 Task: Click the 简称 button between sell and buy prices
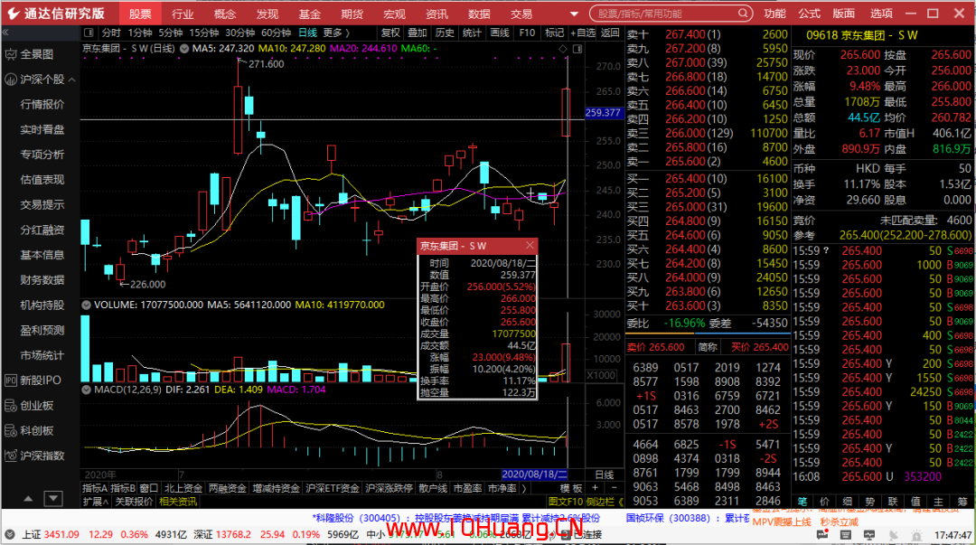[708, 347]
